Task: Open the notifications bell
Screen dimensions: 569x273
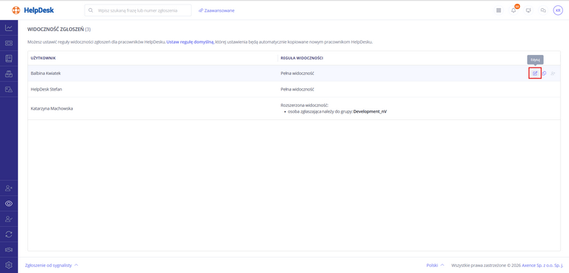Action: pos(513,10)
